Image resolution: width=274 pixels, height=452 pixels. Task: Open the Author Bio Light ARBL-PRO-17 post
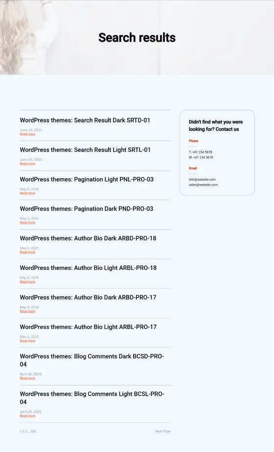tap(88, 327)
